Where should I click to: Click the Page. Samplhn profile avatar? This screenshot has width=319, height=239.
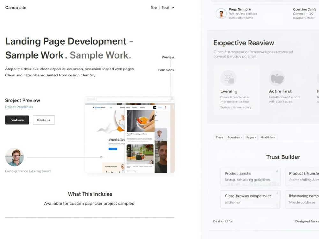click(x=221, y=14)
